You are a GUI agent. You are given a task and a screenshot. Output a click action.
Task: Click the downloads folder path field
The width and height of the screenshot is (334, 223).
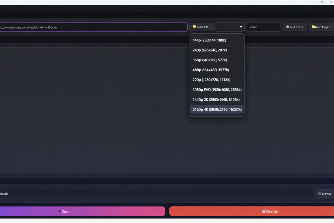click(156, 194)
